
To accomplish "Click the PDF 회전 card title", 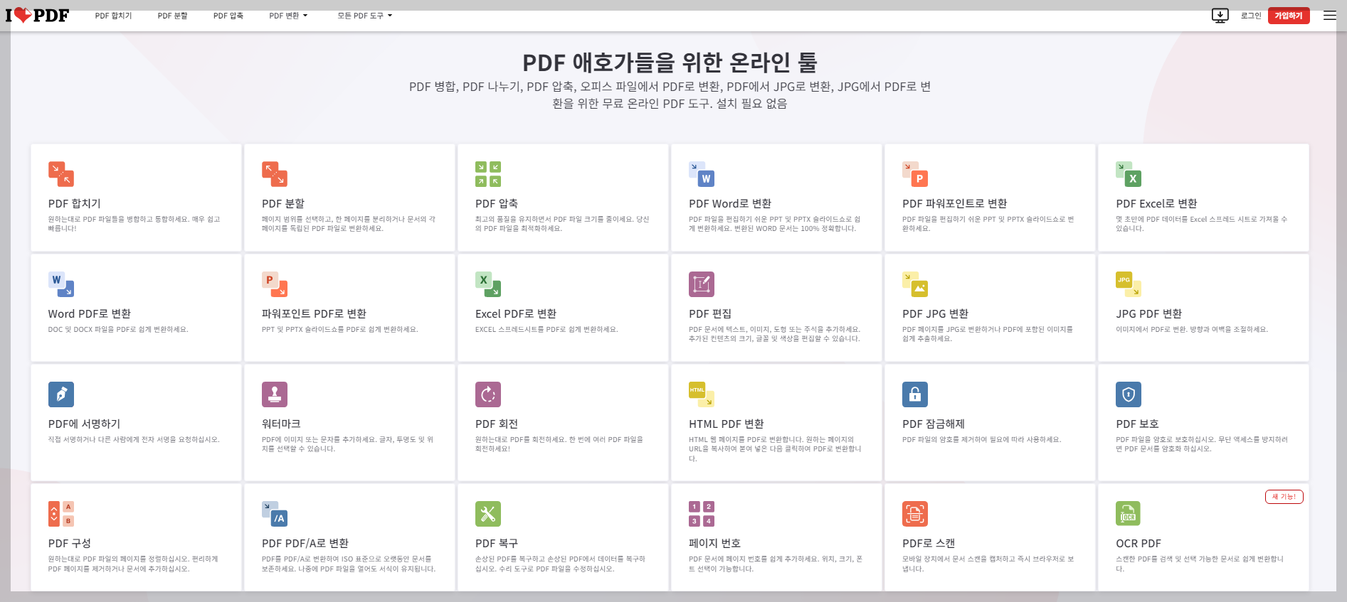I will tap(497, 424).
